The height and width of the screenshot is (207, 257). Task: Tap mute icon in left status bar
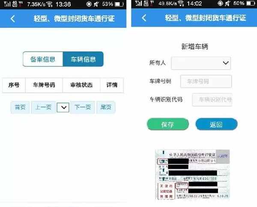coord(96,4)
